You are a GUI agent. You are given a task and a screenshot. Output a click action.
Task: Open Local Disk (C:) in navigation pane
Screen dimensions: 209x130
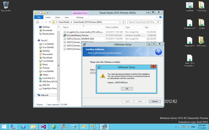[47, 78]
